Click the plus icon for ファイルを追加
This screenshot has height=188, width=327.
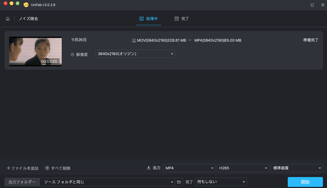(x=8, y=168)
